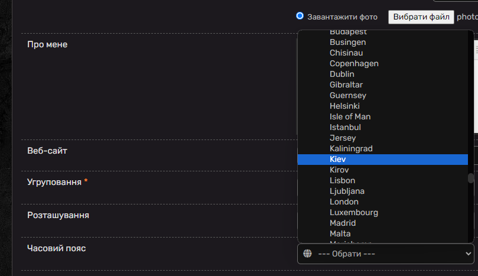Select the Kaliningrad option
This screenshot has width=478, height=276.
pos(383,148)
